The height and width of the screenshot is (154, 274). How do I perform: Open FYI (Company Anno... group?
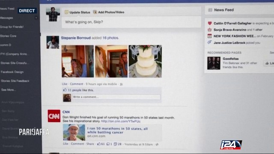(x=15, y=54)
